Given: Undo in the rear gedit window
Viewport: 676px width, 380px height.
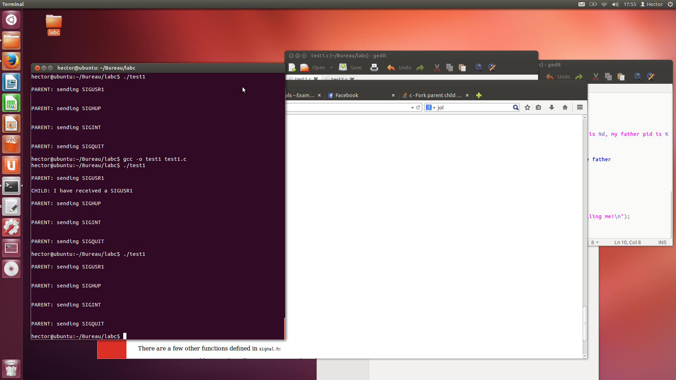Looking at the screenshot, I should (x=558, y=76).
